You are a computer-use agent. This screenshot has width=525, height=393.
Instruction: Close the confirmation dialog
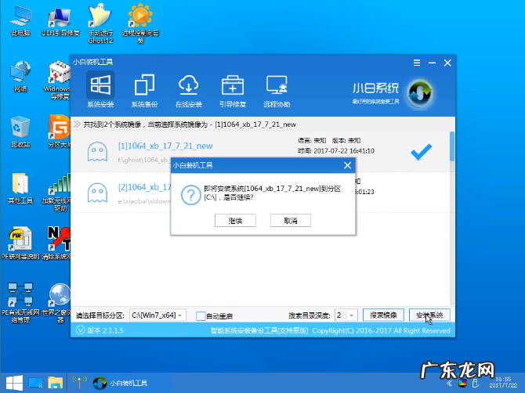[x=348, y=165]
